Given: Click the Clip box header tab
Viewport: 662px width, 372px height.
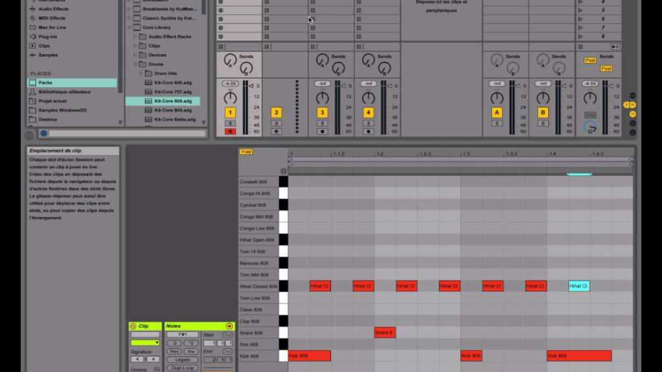Looking at the screenshot, I should click(145, 326).
